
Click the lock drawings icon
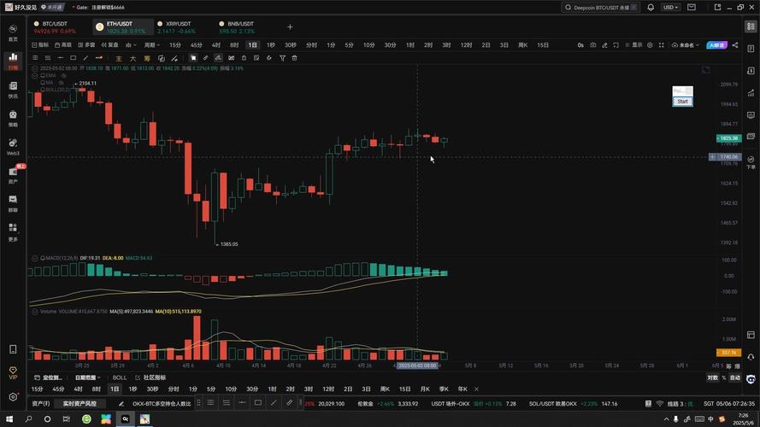pyautogui.click(x=244, y=58)
